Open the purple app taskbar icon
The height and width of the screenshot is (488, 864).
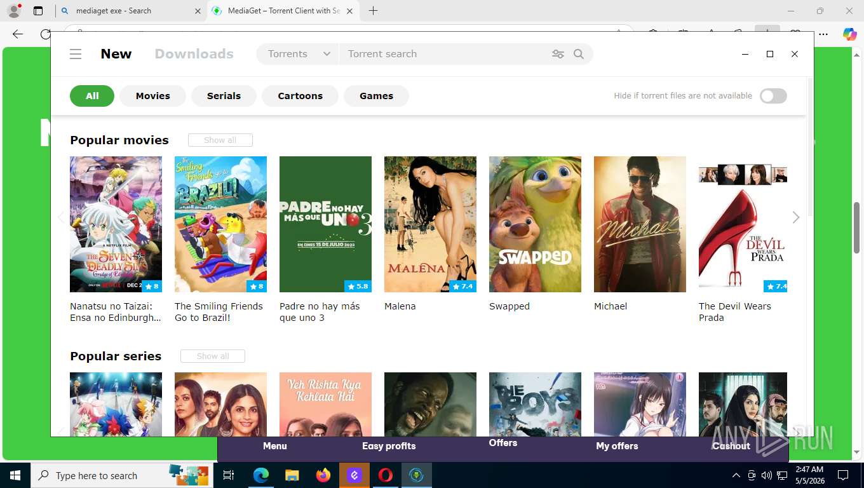pyautogui.click(x=354, y=475)
